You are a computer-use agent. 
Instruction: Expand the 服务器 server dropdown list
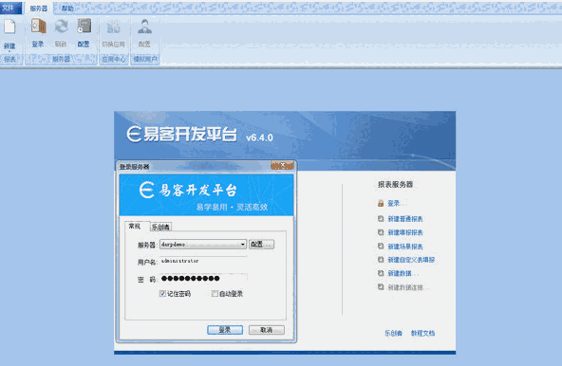point(243,245)
